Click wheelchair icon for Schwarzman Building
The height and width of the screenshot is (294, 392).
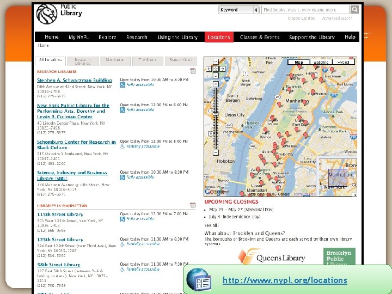(x=122, y=85)
